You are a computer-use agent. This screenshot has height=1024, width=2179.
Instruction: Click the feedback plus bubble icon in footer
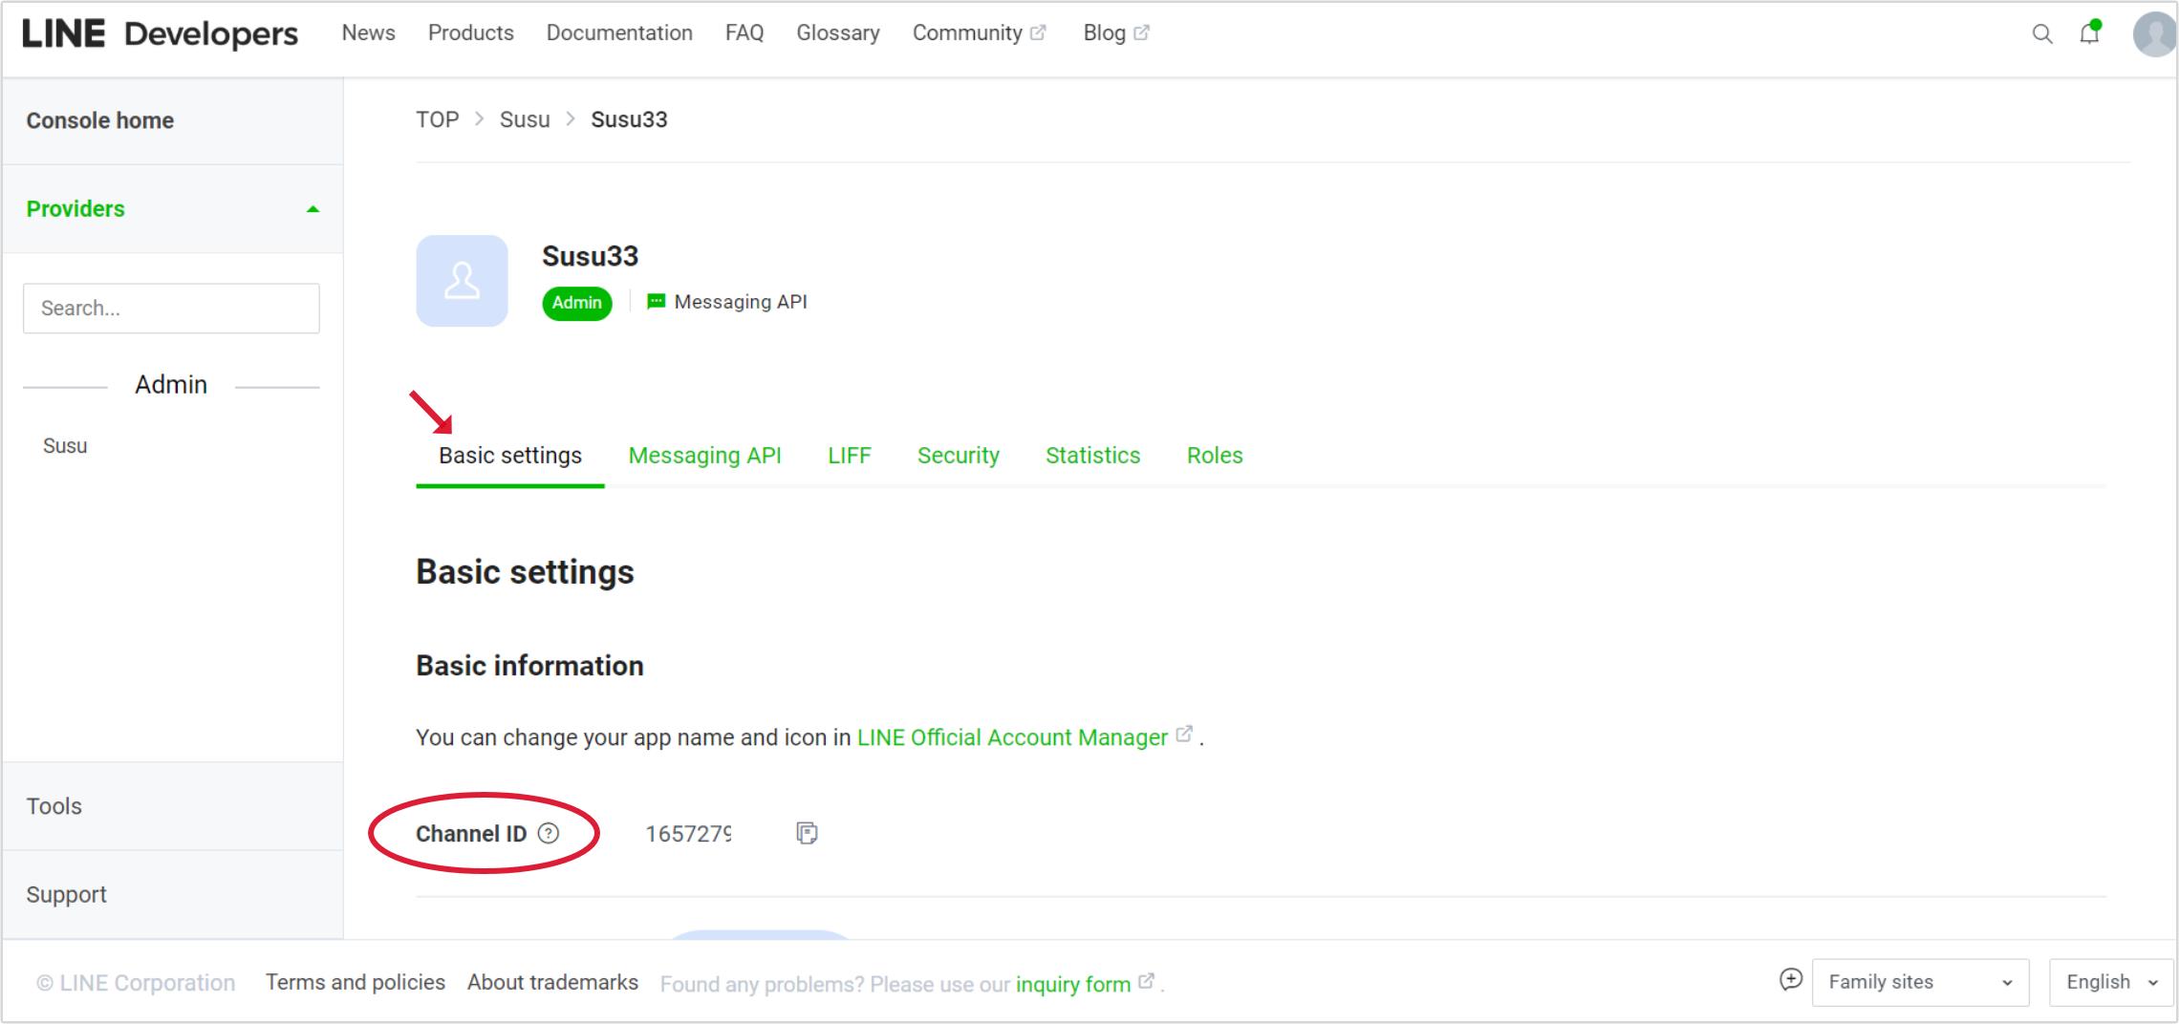[1790, 980]
